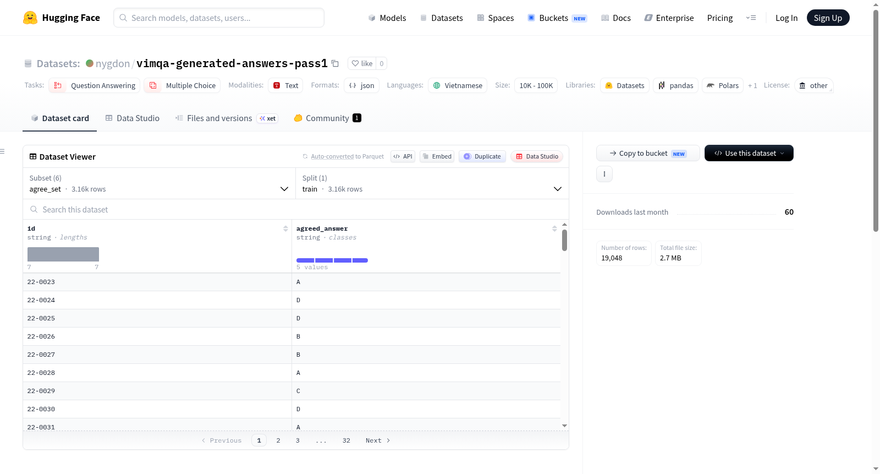The image size is (880, 474).
Task: Expand the Subset agree_set dropdown
Action: coord(159,183)
